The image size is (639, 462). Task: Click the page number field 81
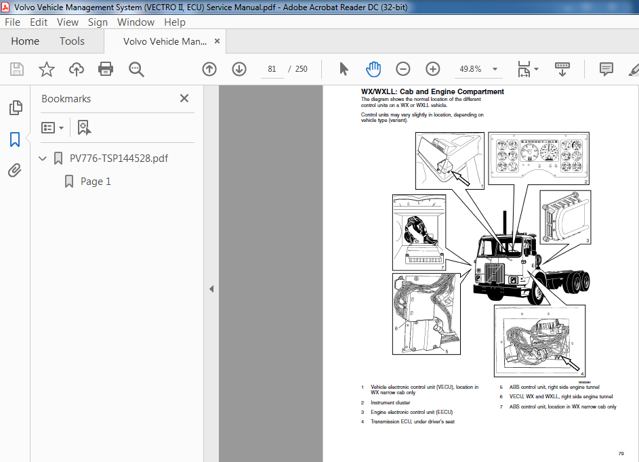click(x=272, y=69)
